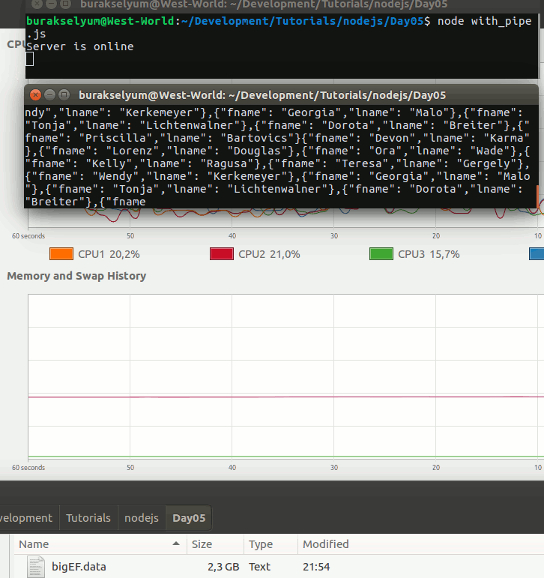Sort files by Size column
Screen dimensions: 544x578
click(x=202, y=544)
